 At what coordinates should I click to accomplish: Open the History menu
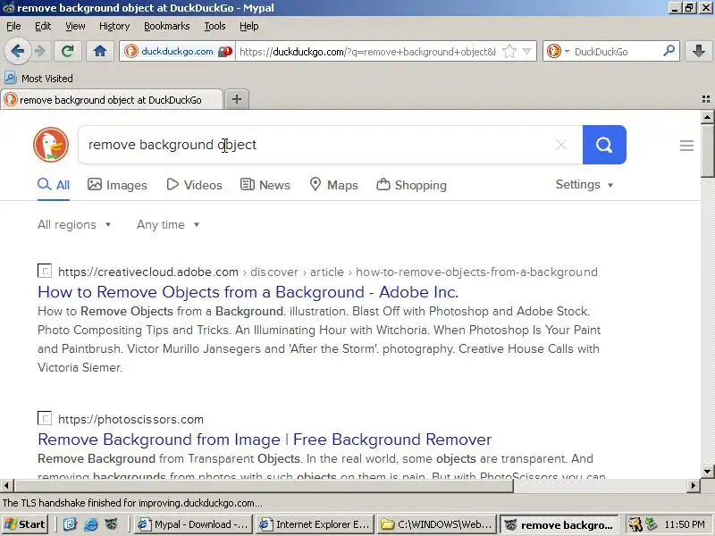[x=114, y=26]
